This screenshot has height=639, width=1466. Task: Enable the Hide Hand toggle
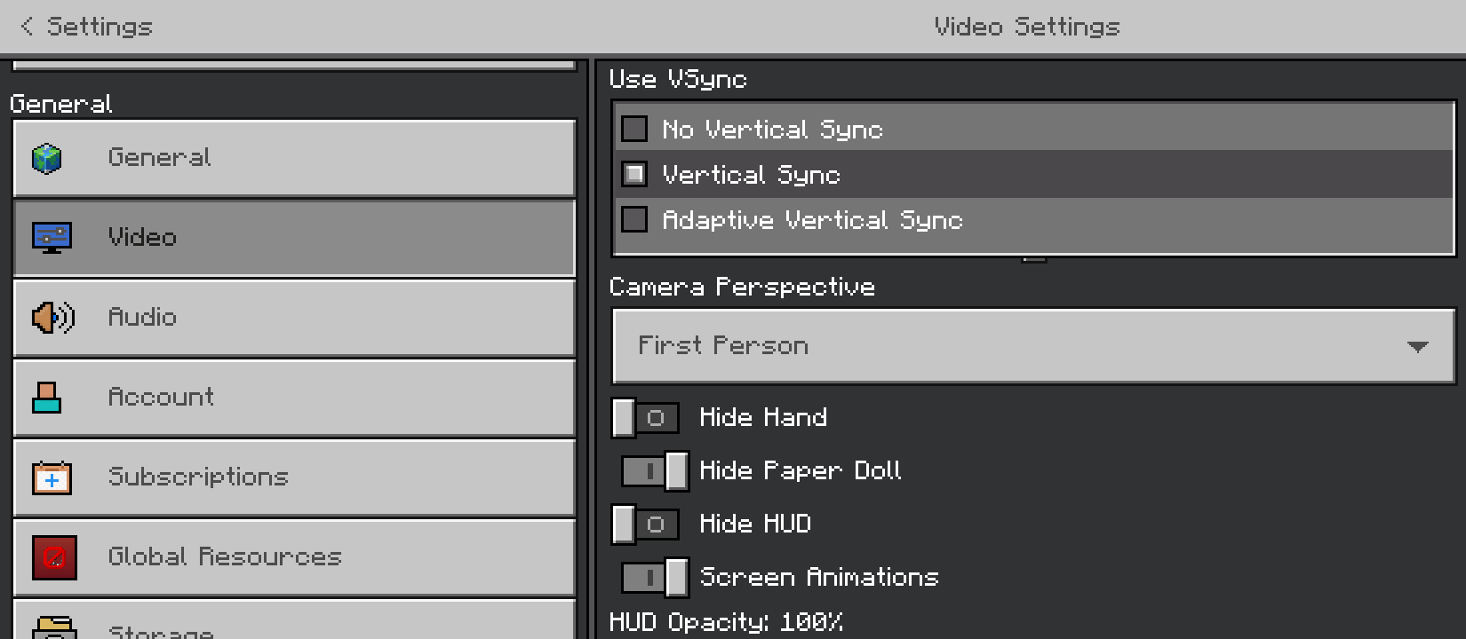coord(646,418)
